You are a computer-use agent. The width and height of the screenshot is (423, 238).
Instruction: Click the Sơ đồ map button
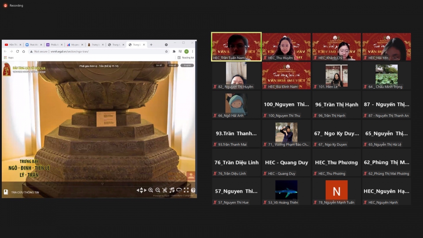point(159,65)
